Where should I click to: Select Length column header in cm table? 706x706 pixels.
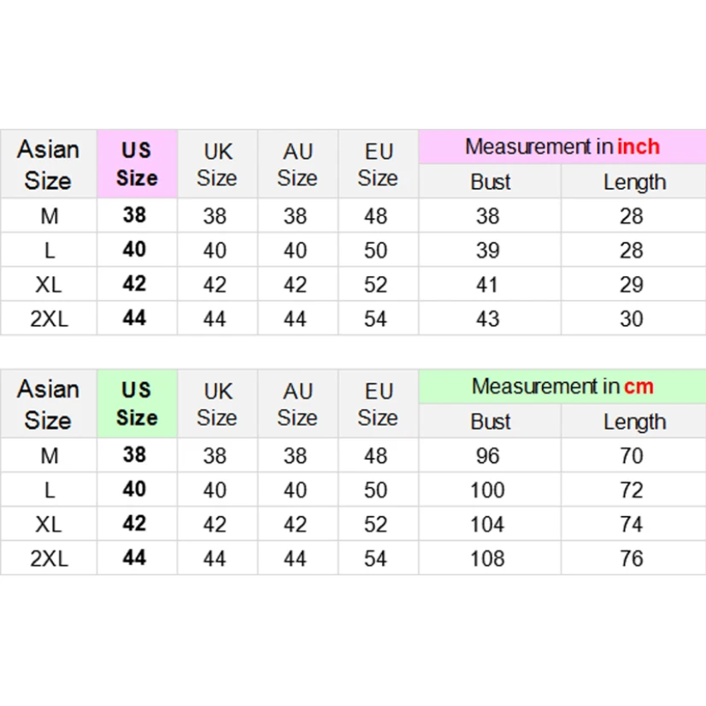point(633,421)
